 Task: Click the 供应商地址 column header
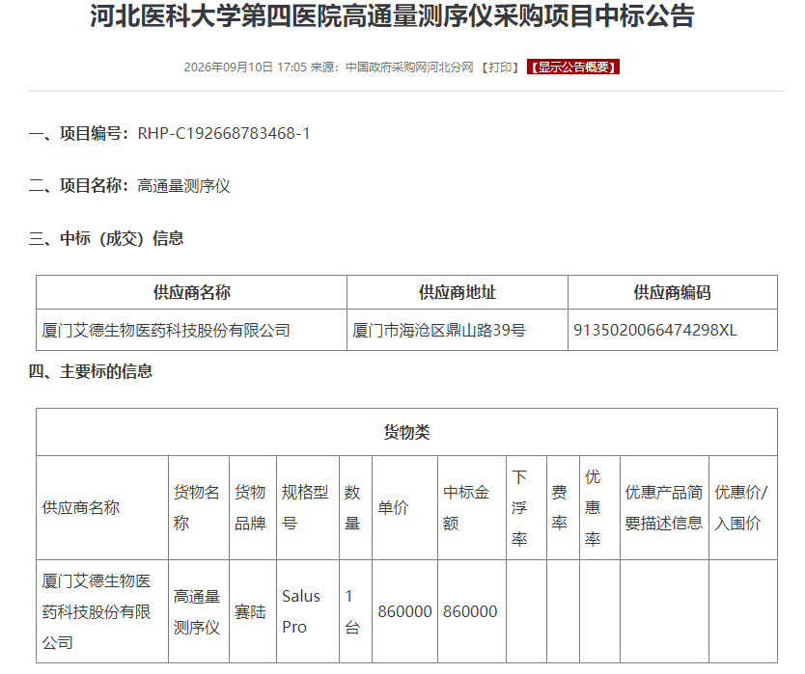coord(458,292)
